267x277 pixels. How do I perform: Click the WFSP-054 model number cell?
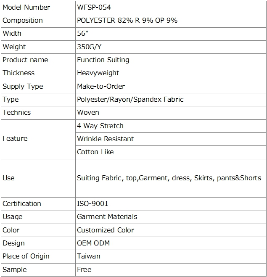[171, 8]
